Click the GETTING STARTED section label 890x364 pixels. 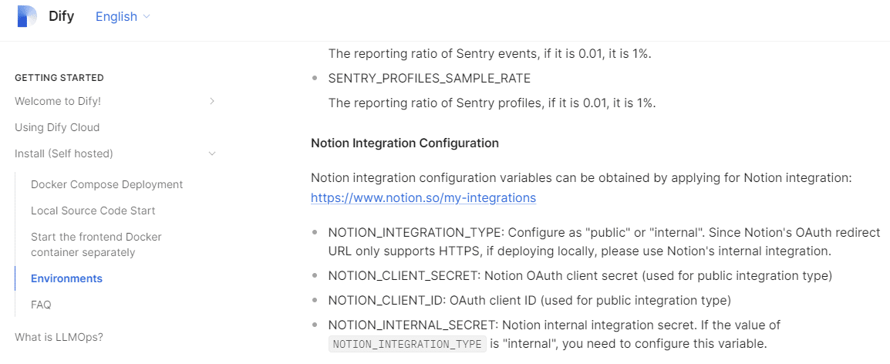pos(59,78)
